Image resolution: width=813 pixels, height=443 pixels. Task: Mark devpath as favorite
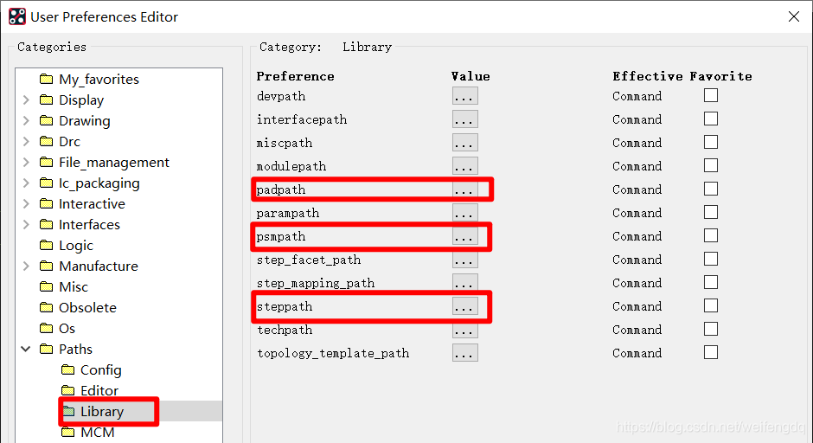coord(711,95)
